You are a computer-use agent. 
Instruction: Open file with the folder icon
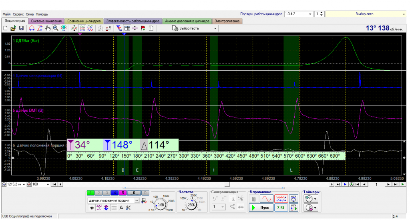tap(13, 28)
